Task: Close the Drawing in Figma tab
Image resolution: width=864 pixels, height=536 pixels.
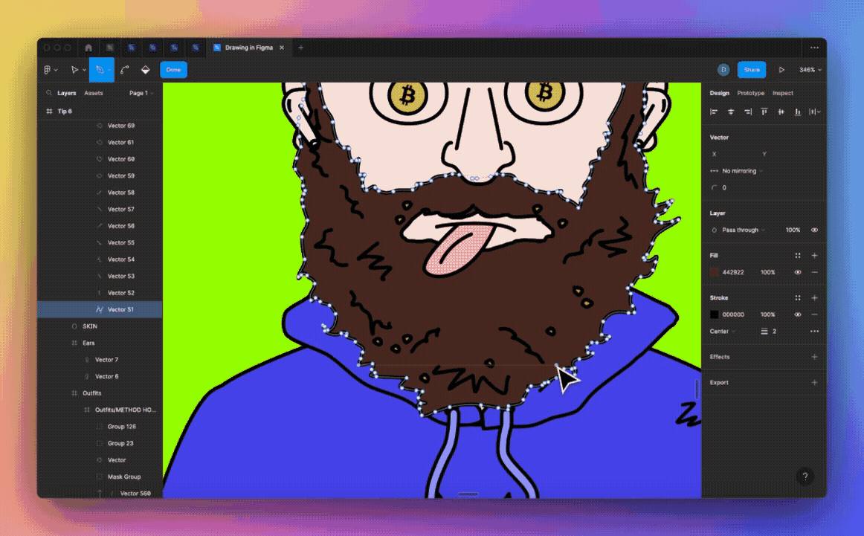Action: tap(282, 48)
